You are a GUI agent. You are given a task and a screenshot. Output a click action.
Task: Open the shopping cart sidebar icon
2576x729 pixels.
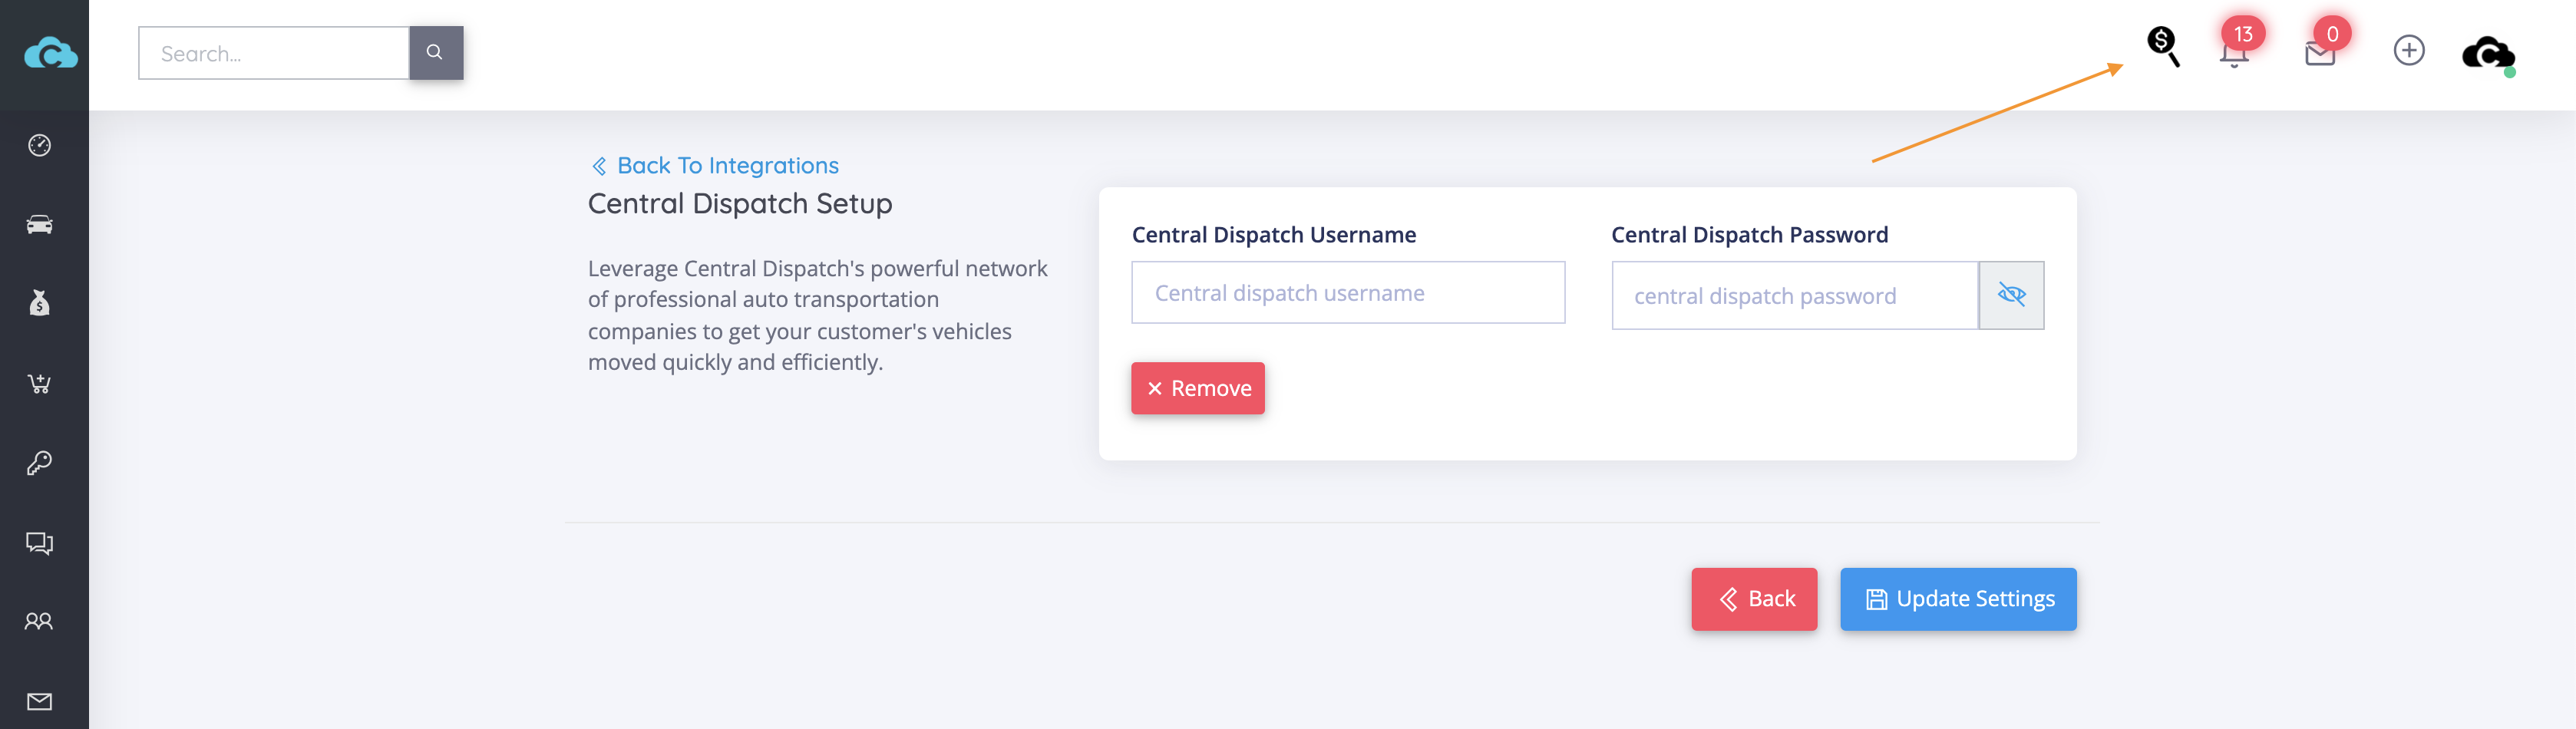pos(39,383)
